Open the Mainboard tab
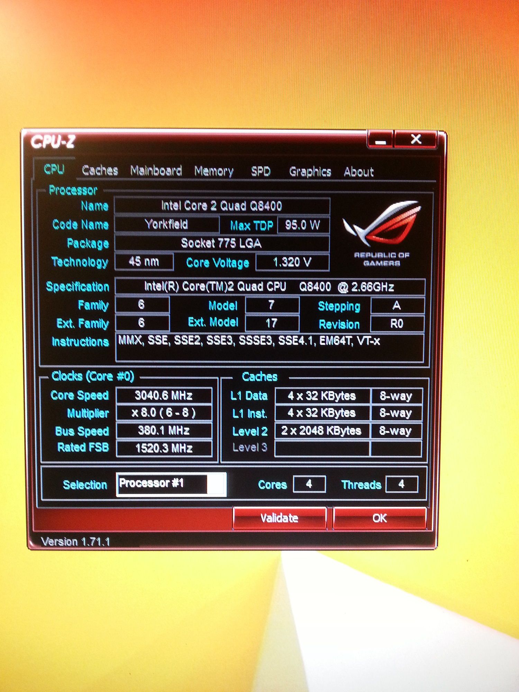519x692 pixels. pyautogui.click(x=156, y=171)
